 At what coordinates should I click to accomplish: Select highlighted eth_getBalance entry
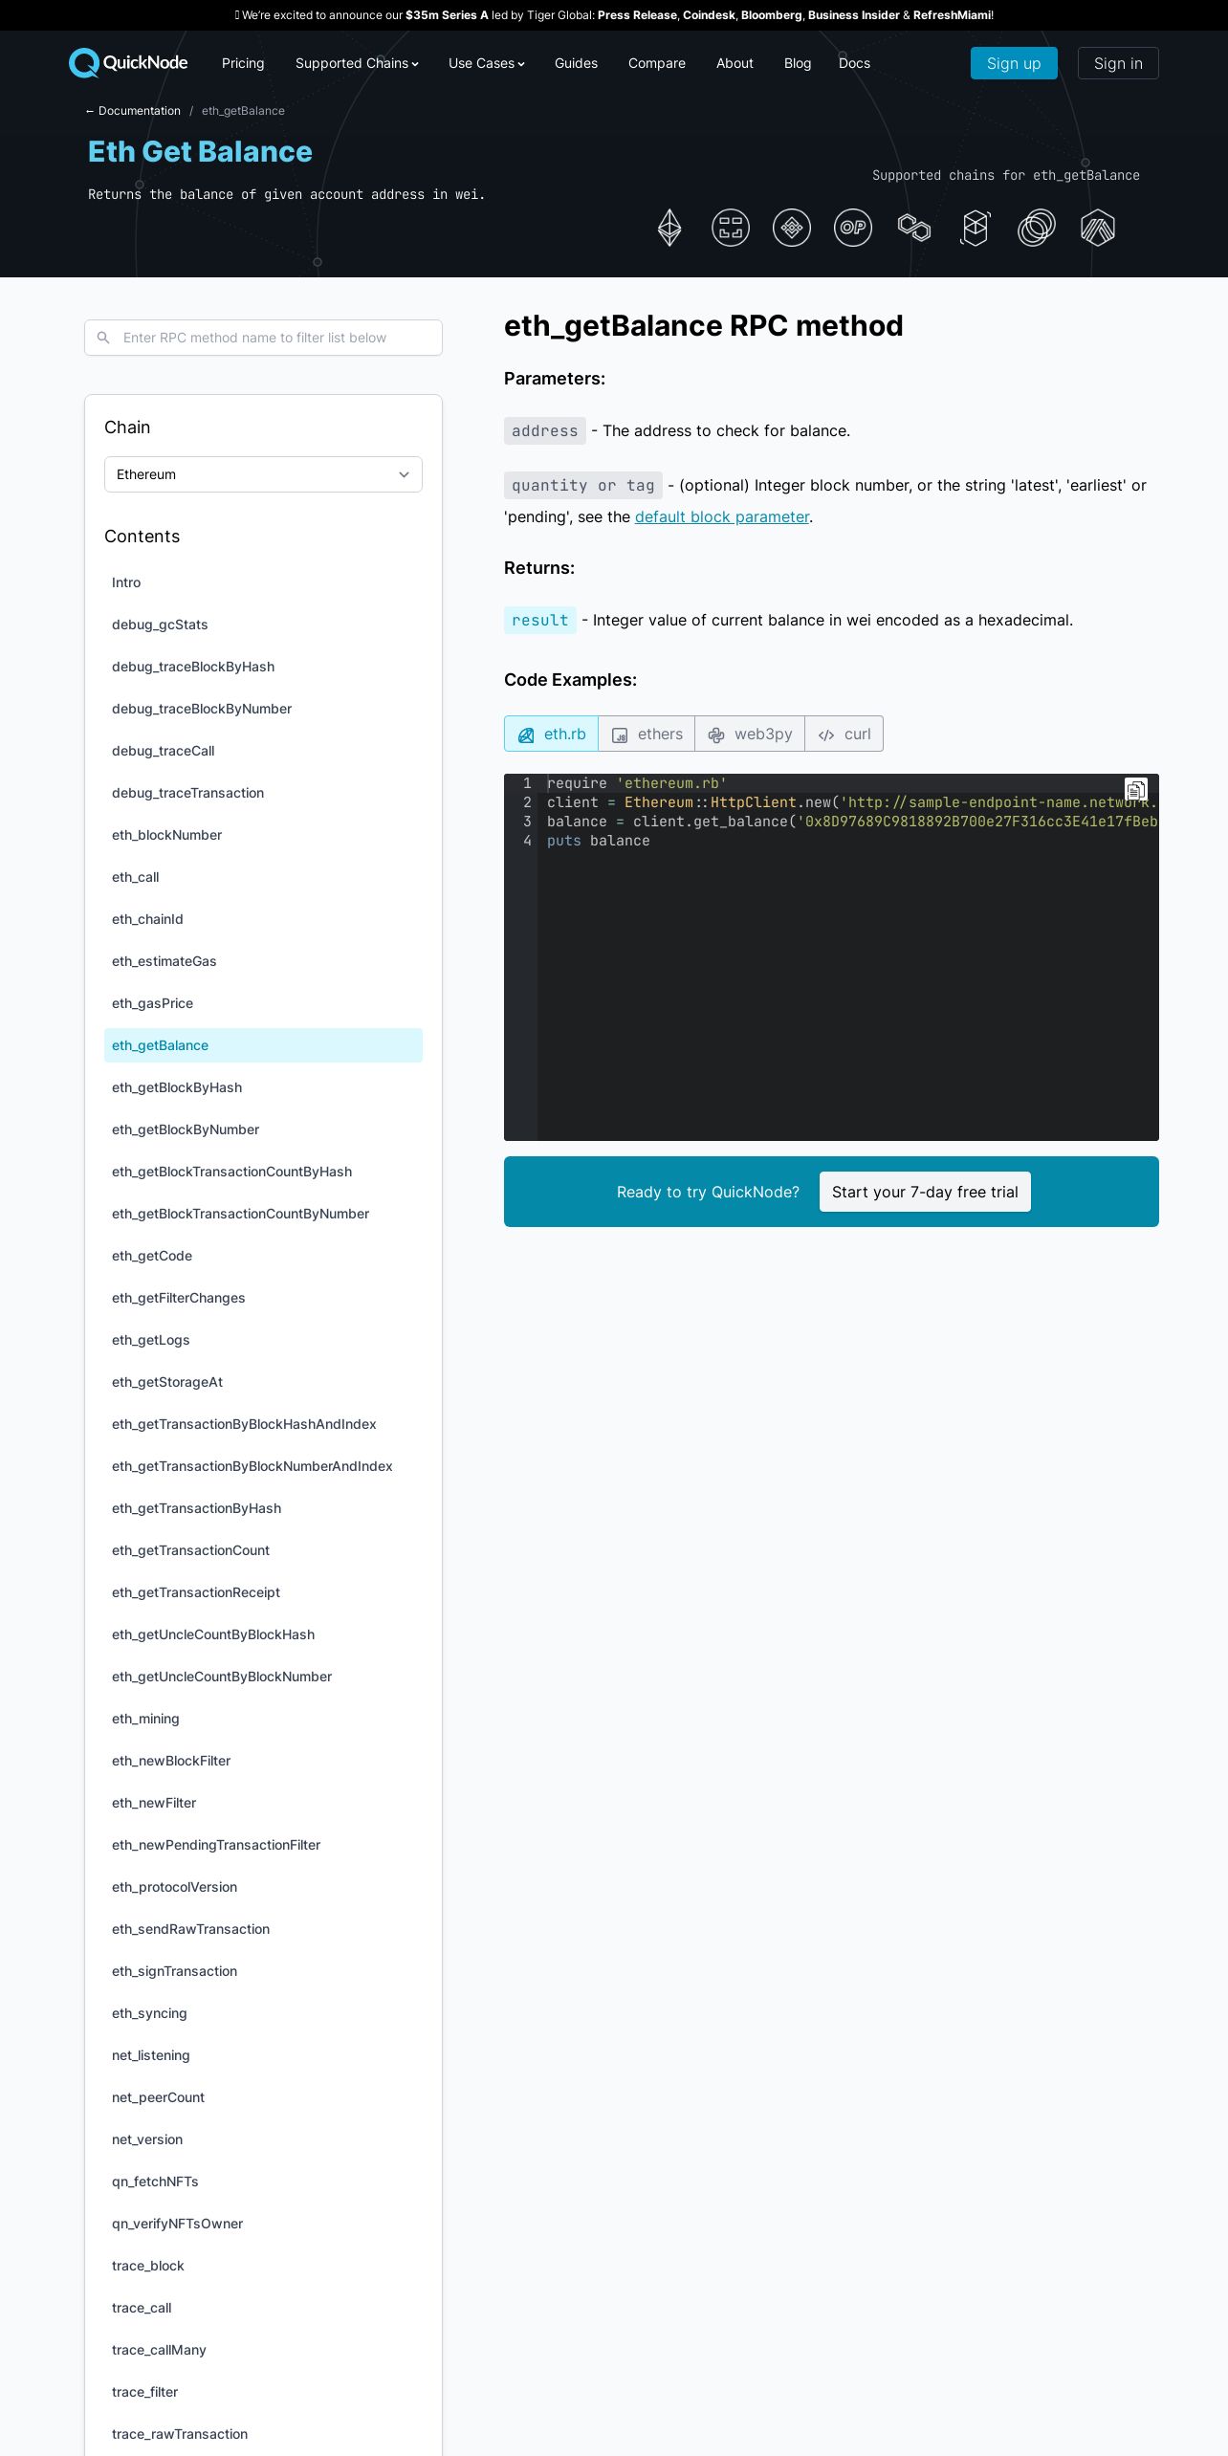[263, 1045]
